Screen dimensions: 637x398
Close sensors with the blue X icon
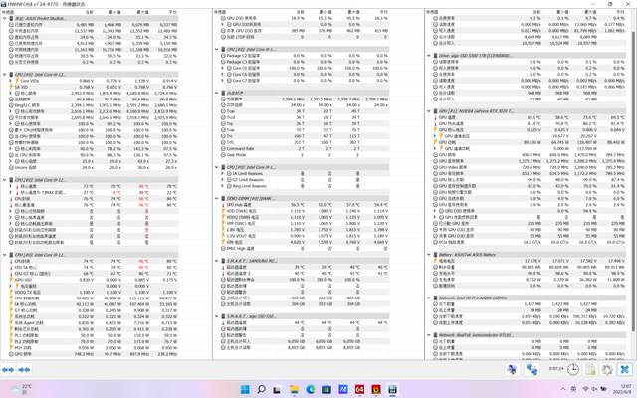pos(624,369)
